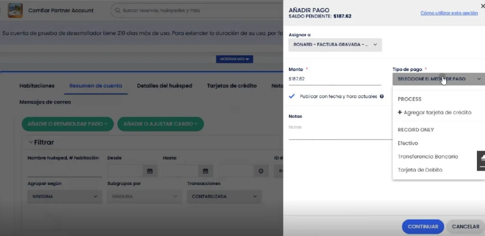Screen dimensions: 485x236
Task: Open Cómo utilizar esta opción link
Action: (449, 13)
